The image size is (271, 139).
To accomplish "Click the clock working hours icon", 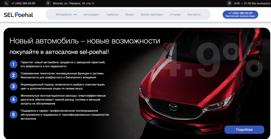I will pos(229,3).
